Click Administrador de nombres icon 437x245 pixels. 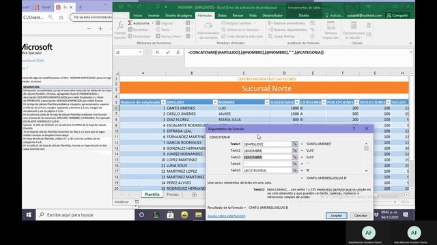[208, 26]
